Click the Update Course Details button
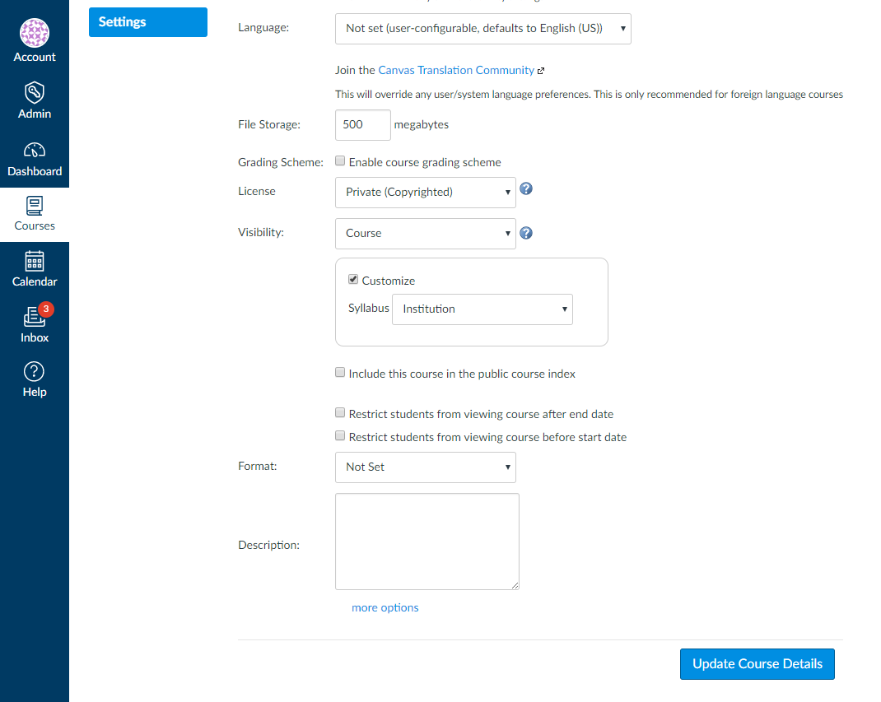 pos(757,664)
